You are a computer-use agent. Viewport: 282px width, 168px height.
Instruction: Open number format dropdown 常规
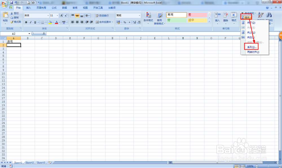tap(139, 15)
